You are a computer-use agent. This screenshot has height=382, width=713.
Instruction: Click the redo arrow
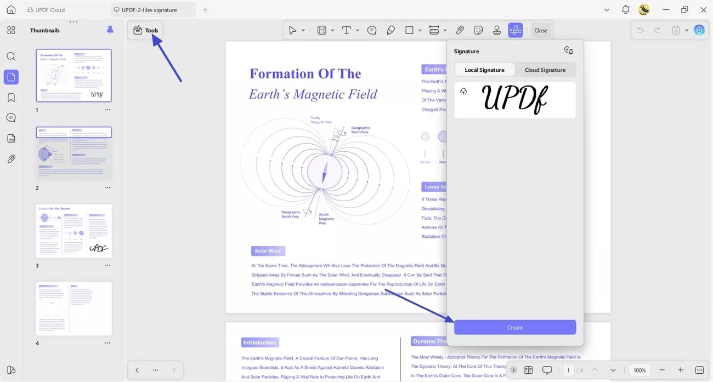657,30
